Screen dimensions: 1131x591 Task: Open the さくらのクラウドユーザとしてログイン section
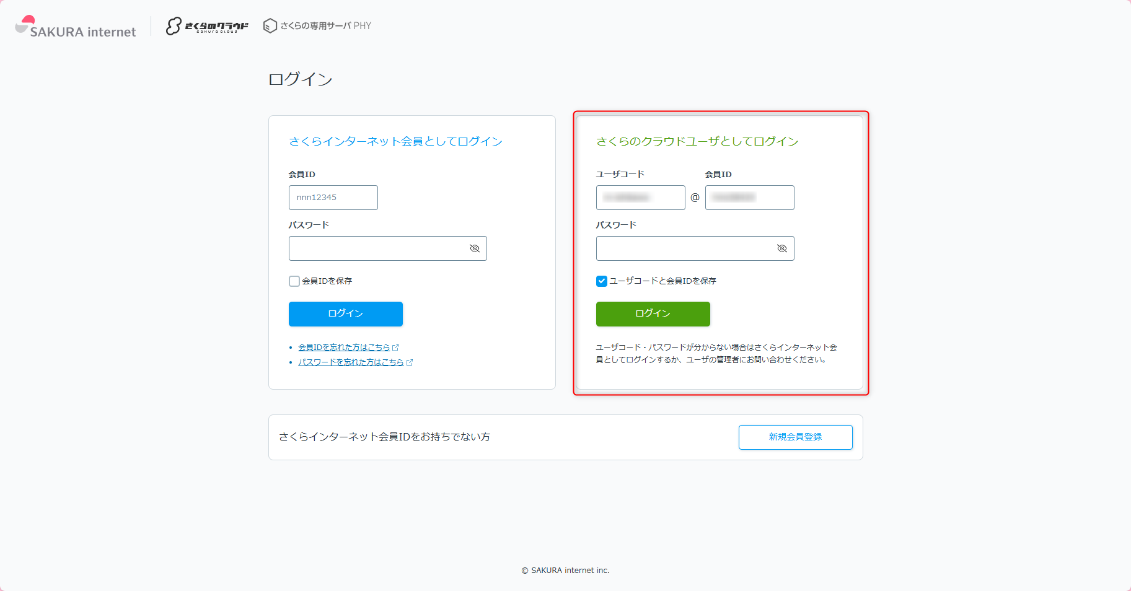[x=697, y=141]
